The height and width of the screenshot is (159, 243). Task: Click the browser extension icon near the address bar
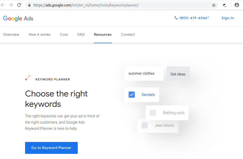[x=224, y=5]
